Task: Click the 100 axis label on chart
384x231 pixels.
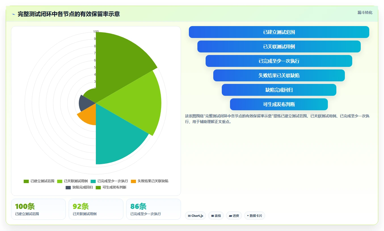Action: 96,32
